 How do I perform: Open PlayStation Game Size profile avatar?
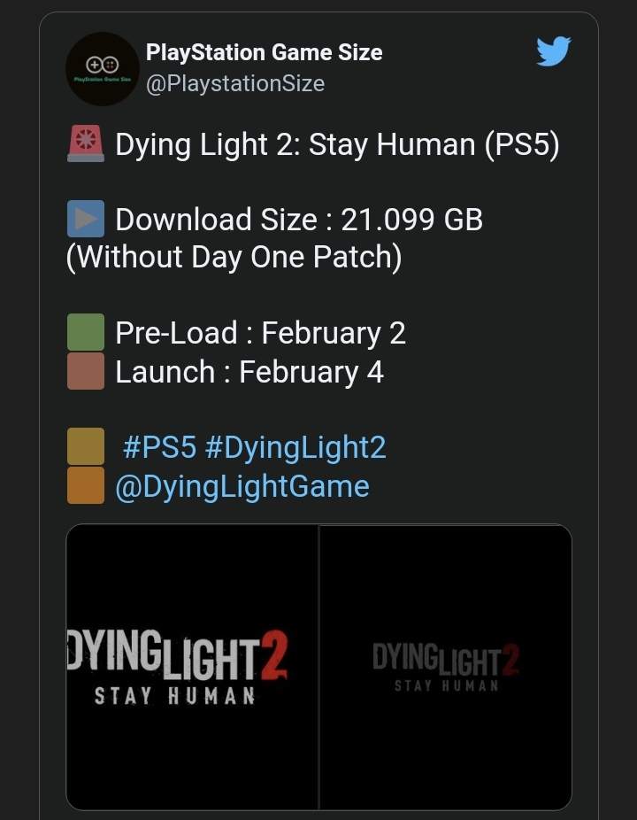click(x=103, y=69)
